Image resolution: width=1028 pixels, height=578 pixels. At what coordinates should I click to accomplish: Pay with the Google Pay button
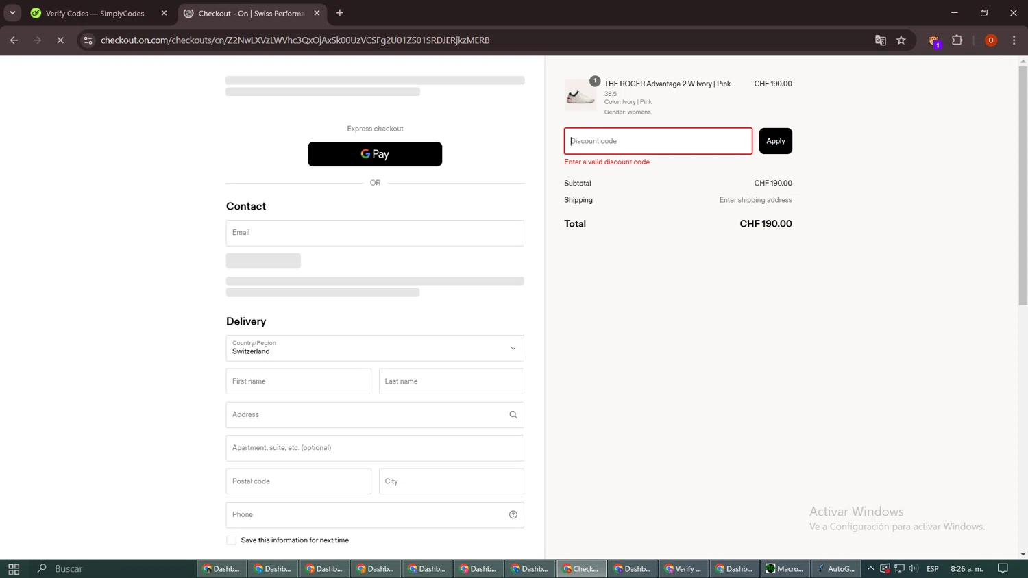[375, 154]
